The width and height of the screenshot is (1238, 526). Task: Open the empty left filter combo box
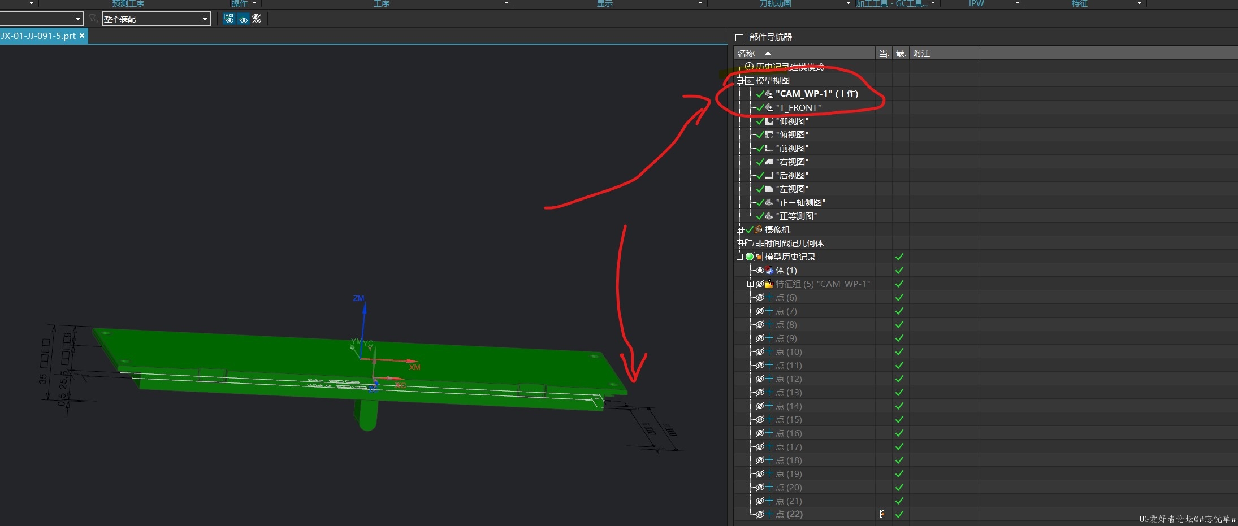coord(41,19)
